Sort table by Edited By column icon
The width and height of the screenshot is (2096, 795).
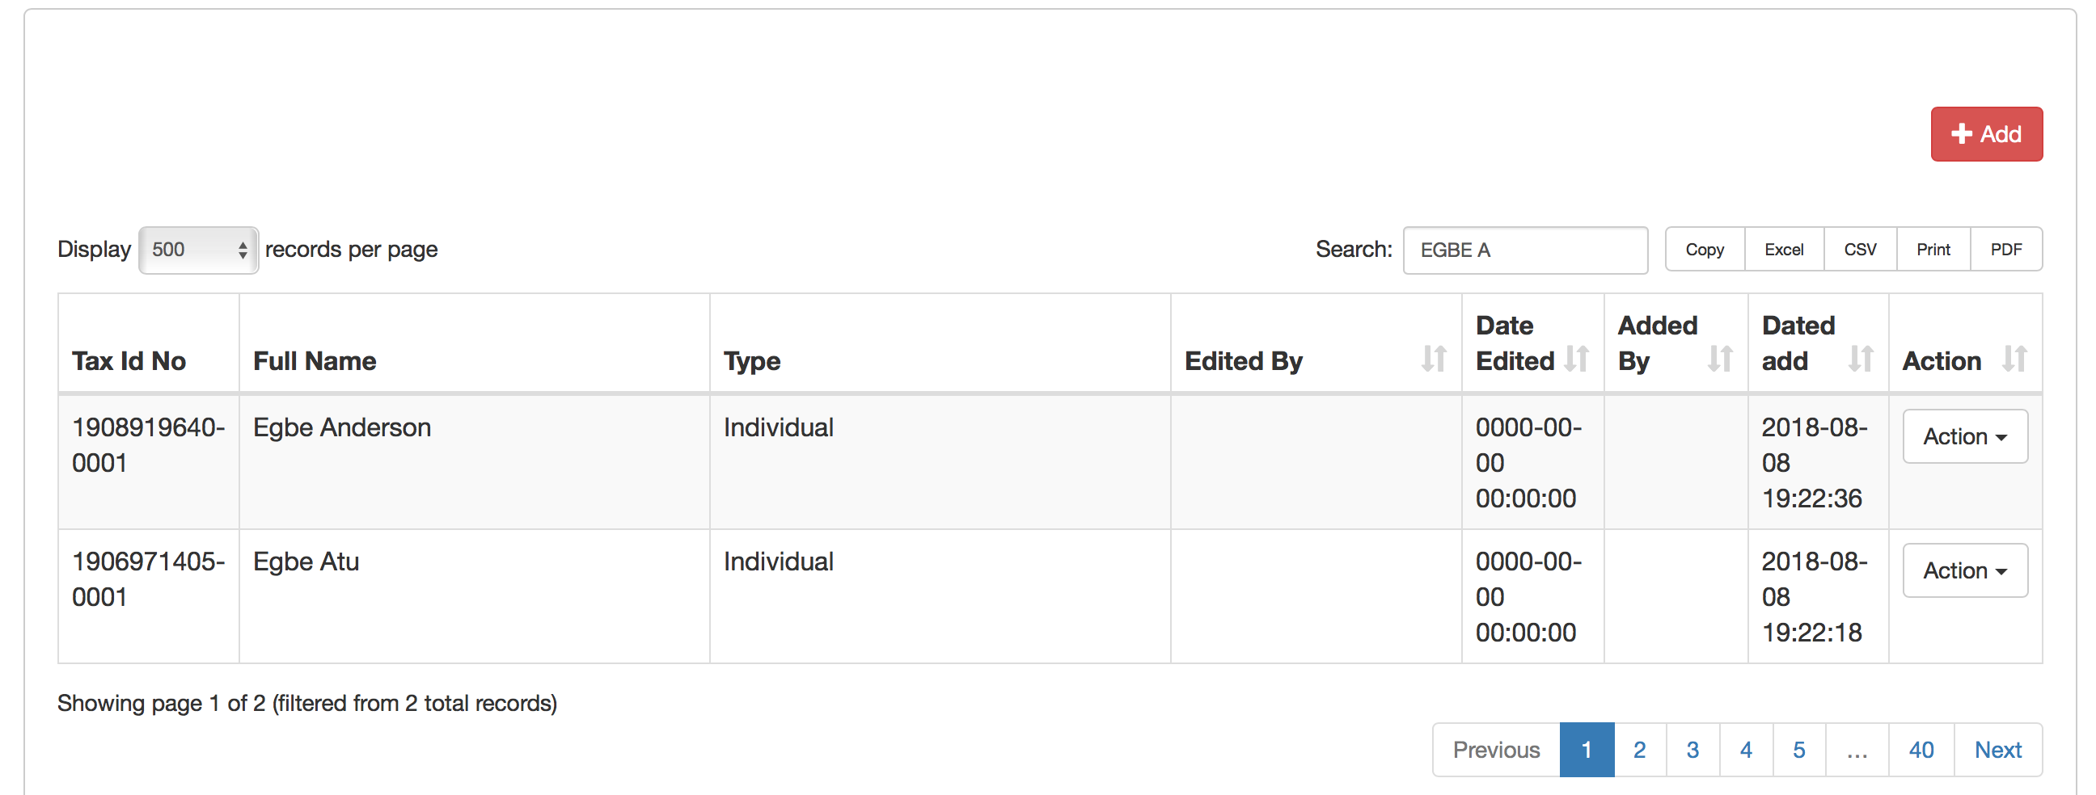click(x=1434, y=359)
